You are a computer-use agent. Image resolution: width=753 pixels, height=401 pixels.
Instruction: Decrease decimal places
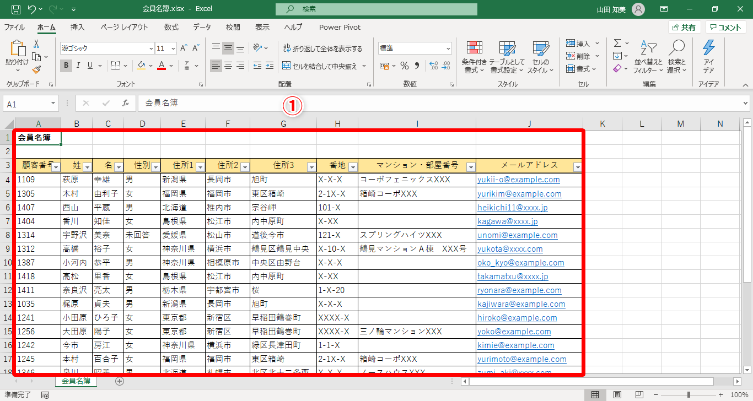click(x=445, y=66)
